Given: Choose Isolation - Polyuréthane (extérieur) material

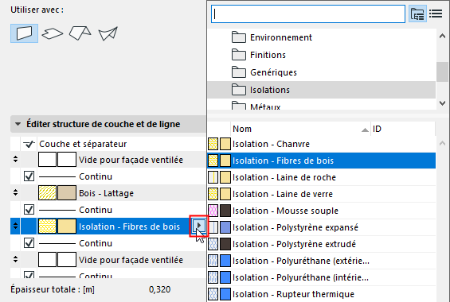Looking at the screenshot, I should [322, 261].
